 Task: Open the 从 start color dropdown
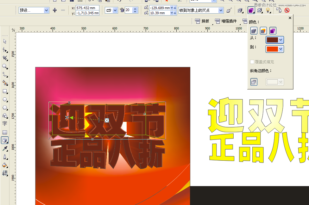pos(281,40)
